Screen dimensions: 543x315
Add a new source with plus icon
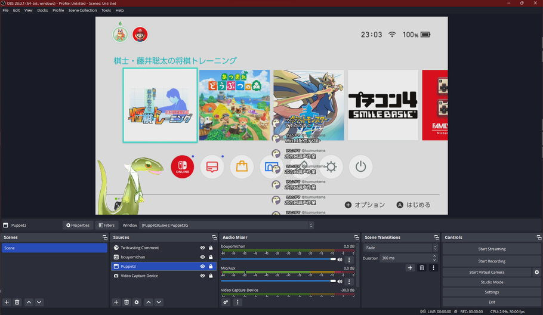point(116,302)
